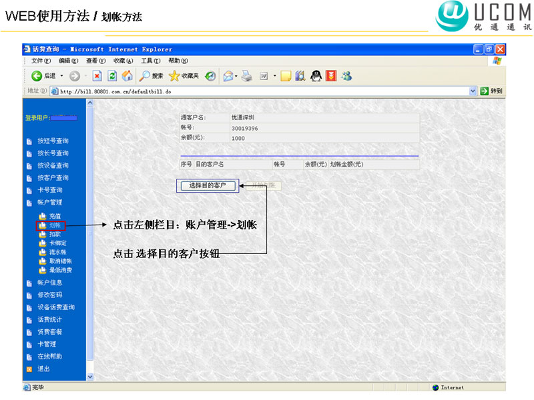This screenshot has height=400, width=534.
Task: Open the Back button history dropdown
Action: coord(61,76)
